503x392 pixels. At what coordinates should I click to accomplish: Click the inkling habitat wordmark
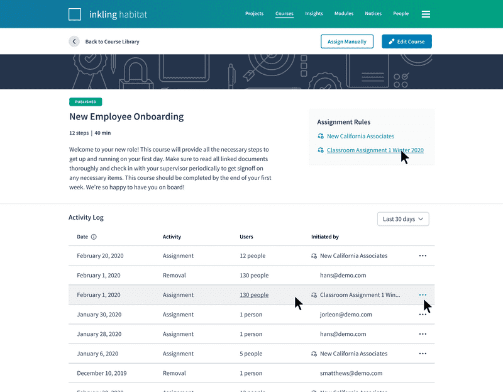pyautogui.click(x=118, y=14)
